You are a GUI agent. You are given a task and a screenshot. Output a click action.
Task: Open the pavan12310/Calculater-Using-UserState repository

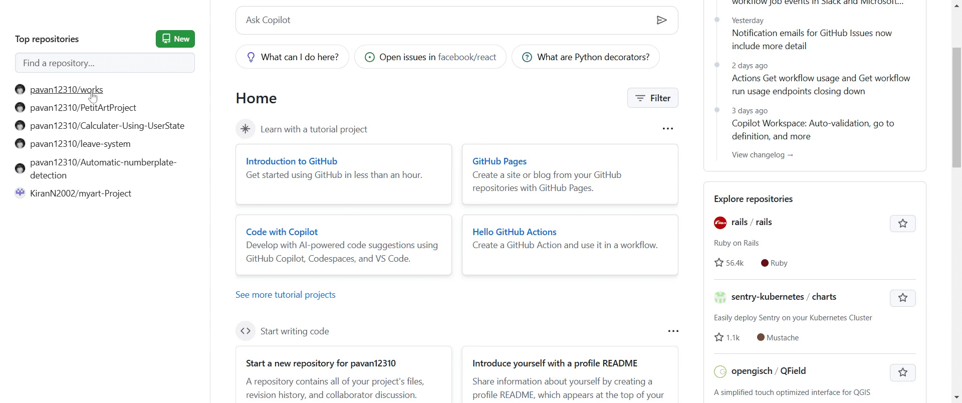pos(107,126)
